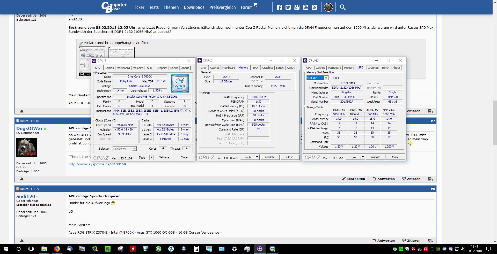Open the YouTube icon in the header
Screen dimensions: 497x254
[x=305, y=7]
